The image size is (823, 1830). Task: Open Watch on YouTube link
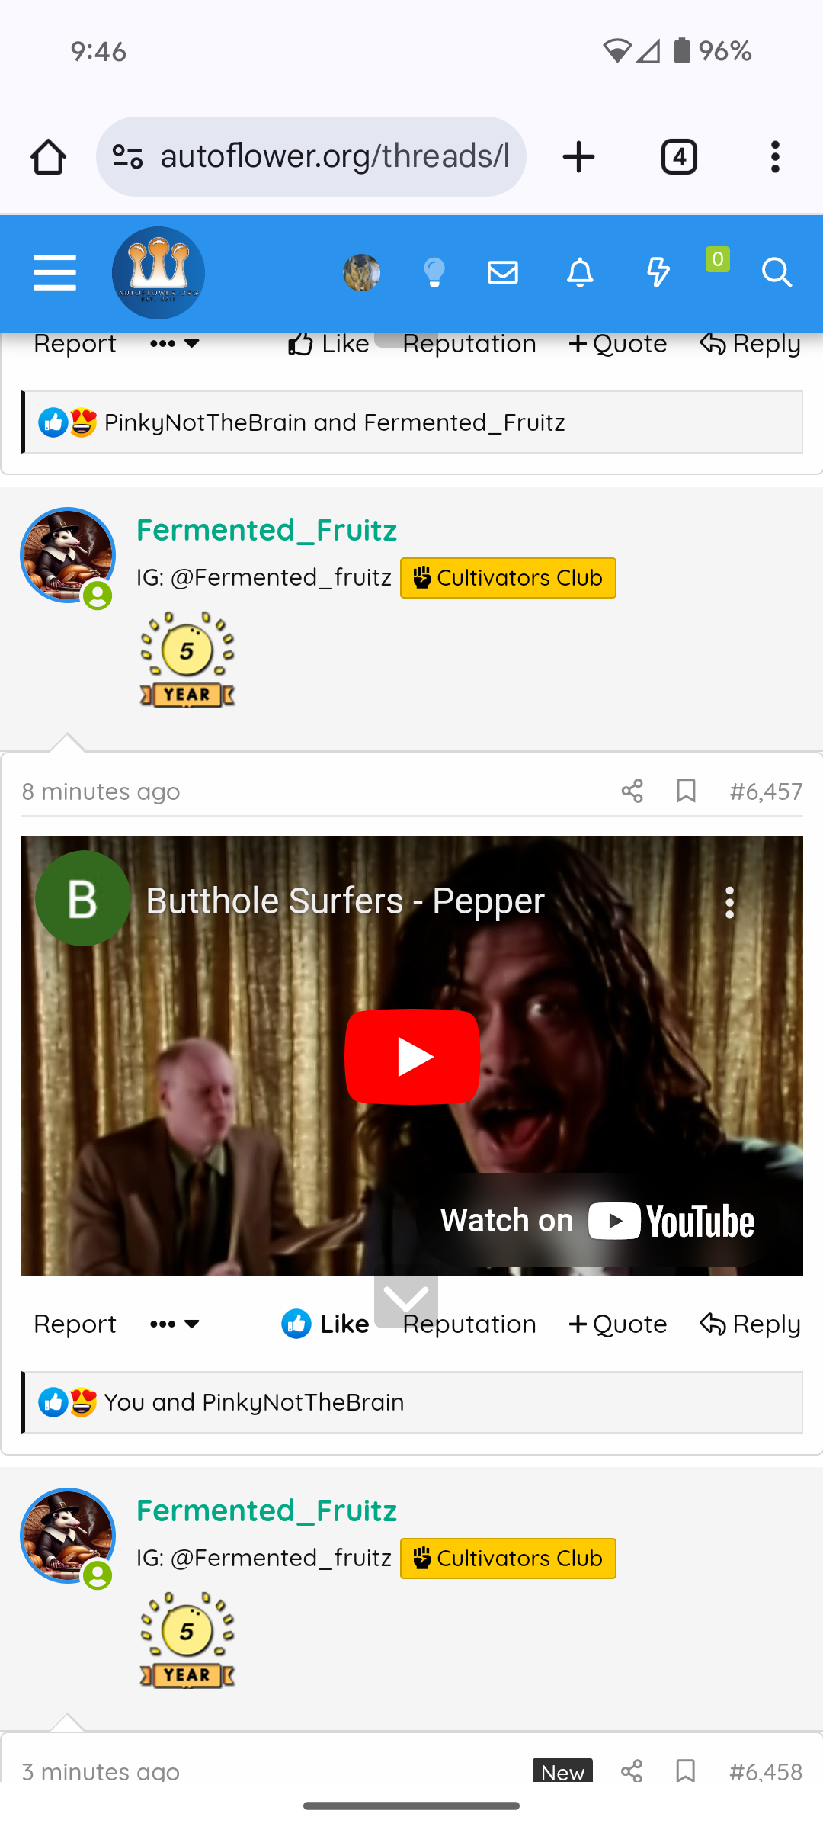point(597,1221)
